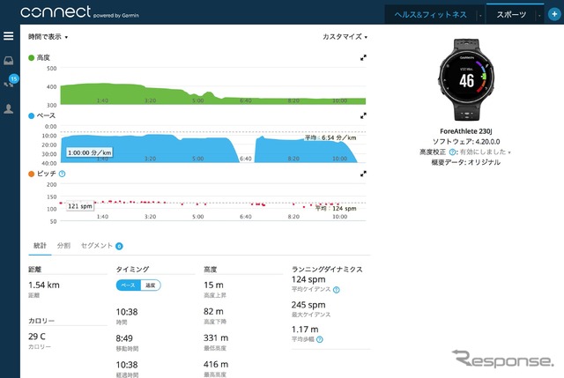564x378 pixels.
Task: Open 時間で表示 dropdown
Action: [48, 37]
